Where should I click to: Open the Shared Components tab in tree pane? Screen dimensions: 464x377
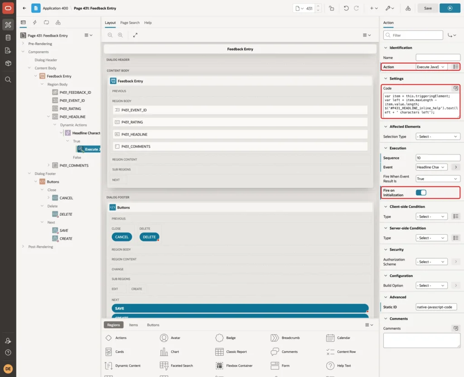[x=58, y=23]
